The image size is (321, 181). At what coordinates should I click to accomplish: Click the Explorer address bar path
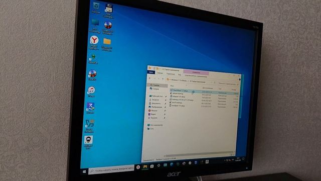189,81
